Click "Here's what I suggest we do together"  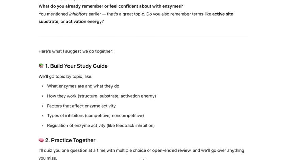76,51
